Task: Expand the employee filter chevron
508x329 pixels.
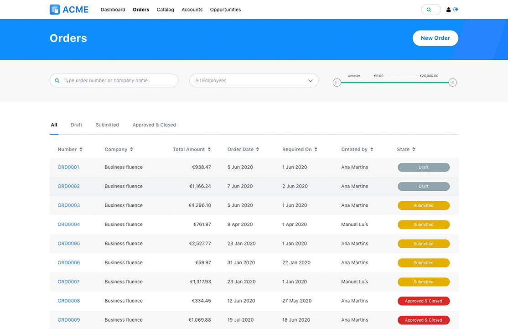Action: point(311,80)
